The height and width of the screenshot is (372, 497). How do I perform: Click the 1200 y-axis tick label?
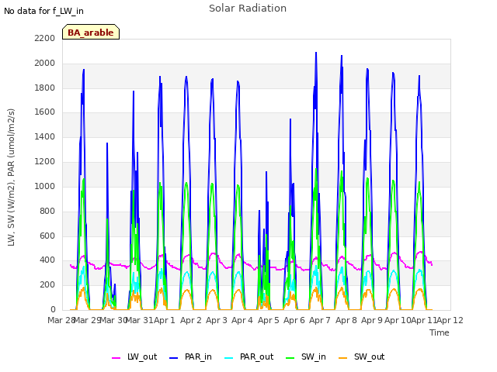point(45,162)
